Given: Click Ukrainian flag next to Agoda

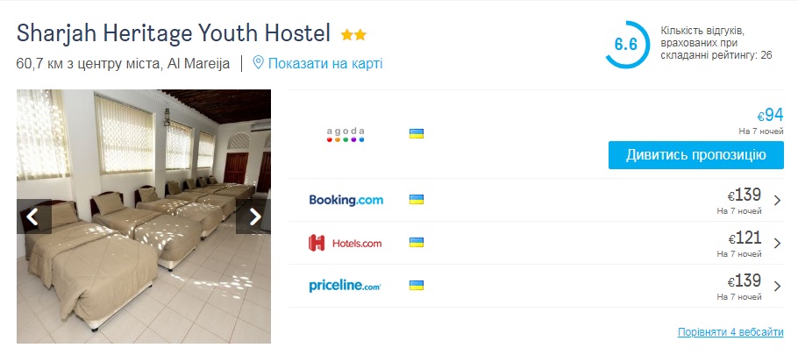Looking at the screenshot, I should pos(417,134).
